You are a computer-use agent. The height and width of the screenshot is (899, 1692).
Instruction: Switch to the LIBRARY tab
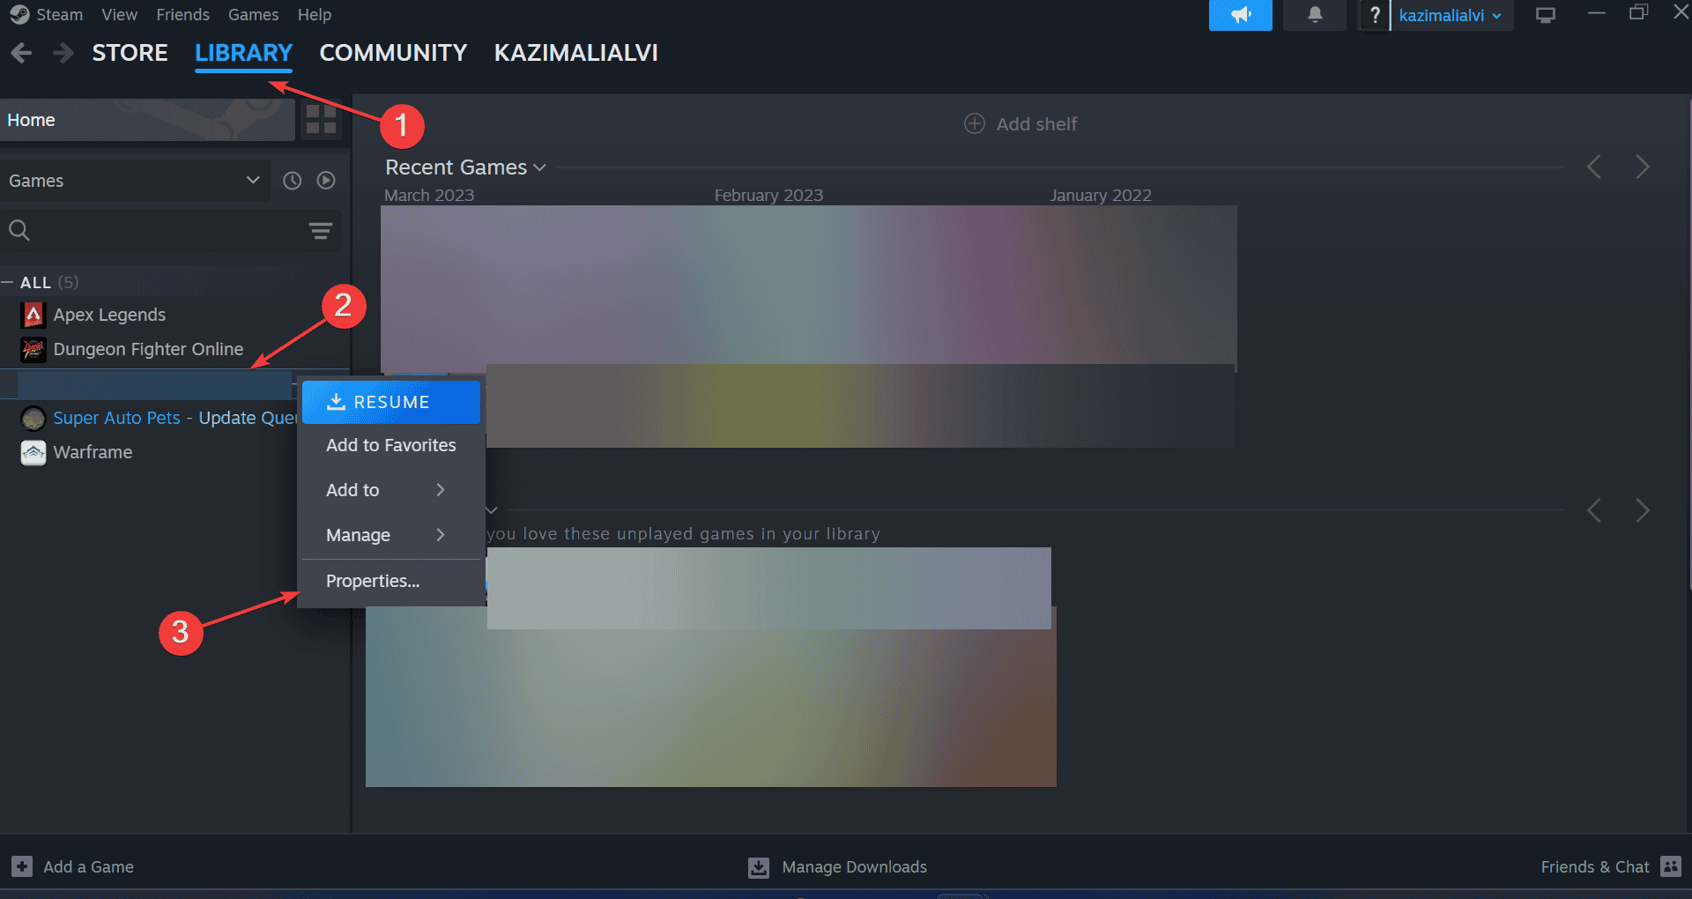tap(243, 53)
